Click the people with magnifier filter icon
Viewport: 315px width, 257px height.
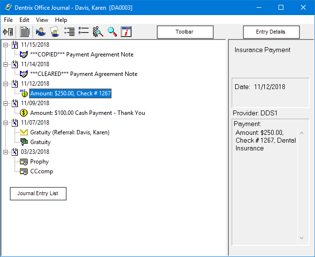(98, 32)
